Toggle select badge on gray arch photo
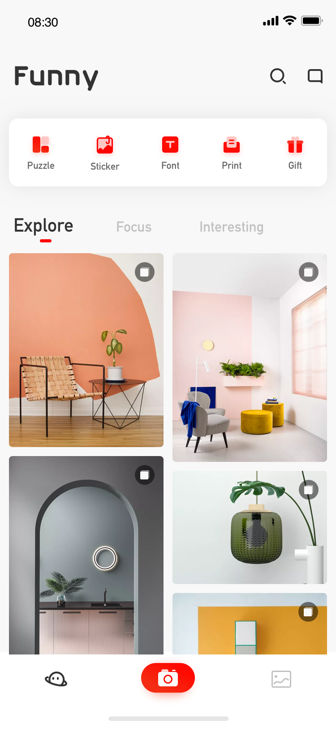 (145, 475)
